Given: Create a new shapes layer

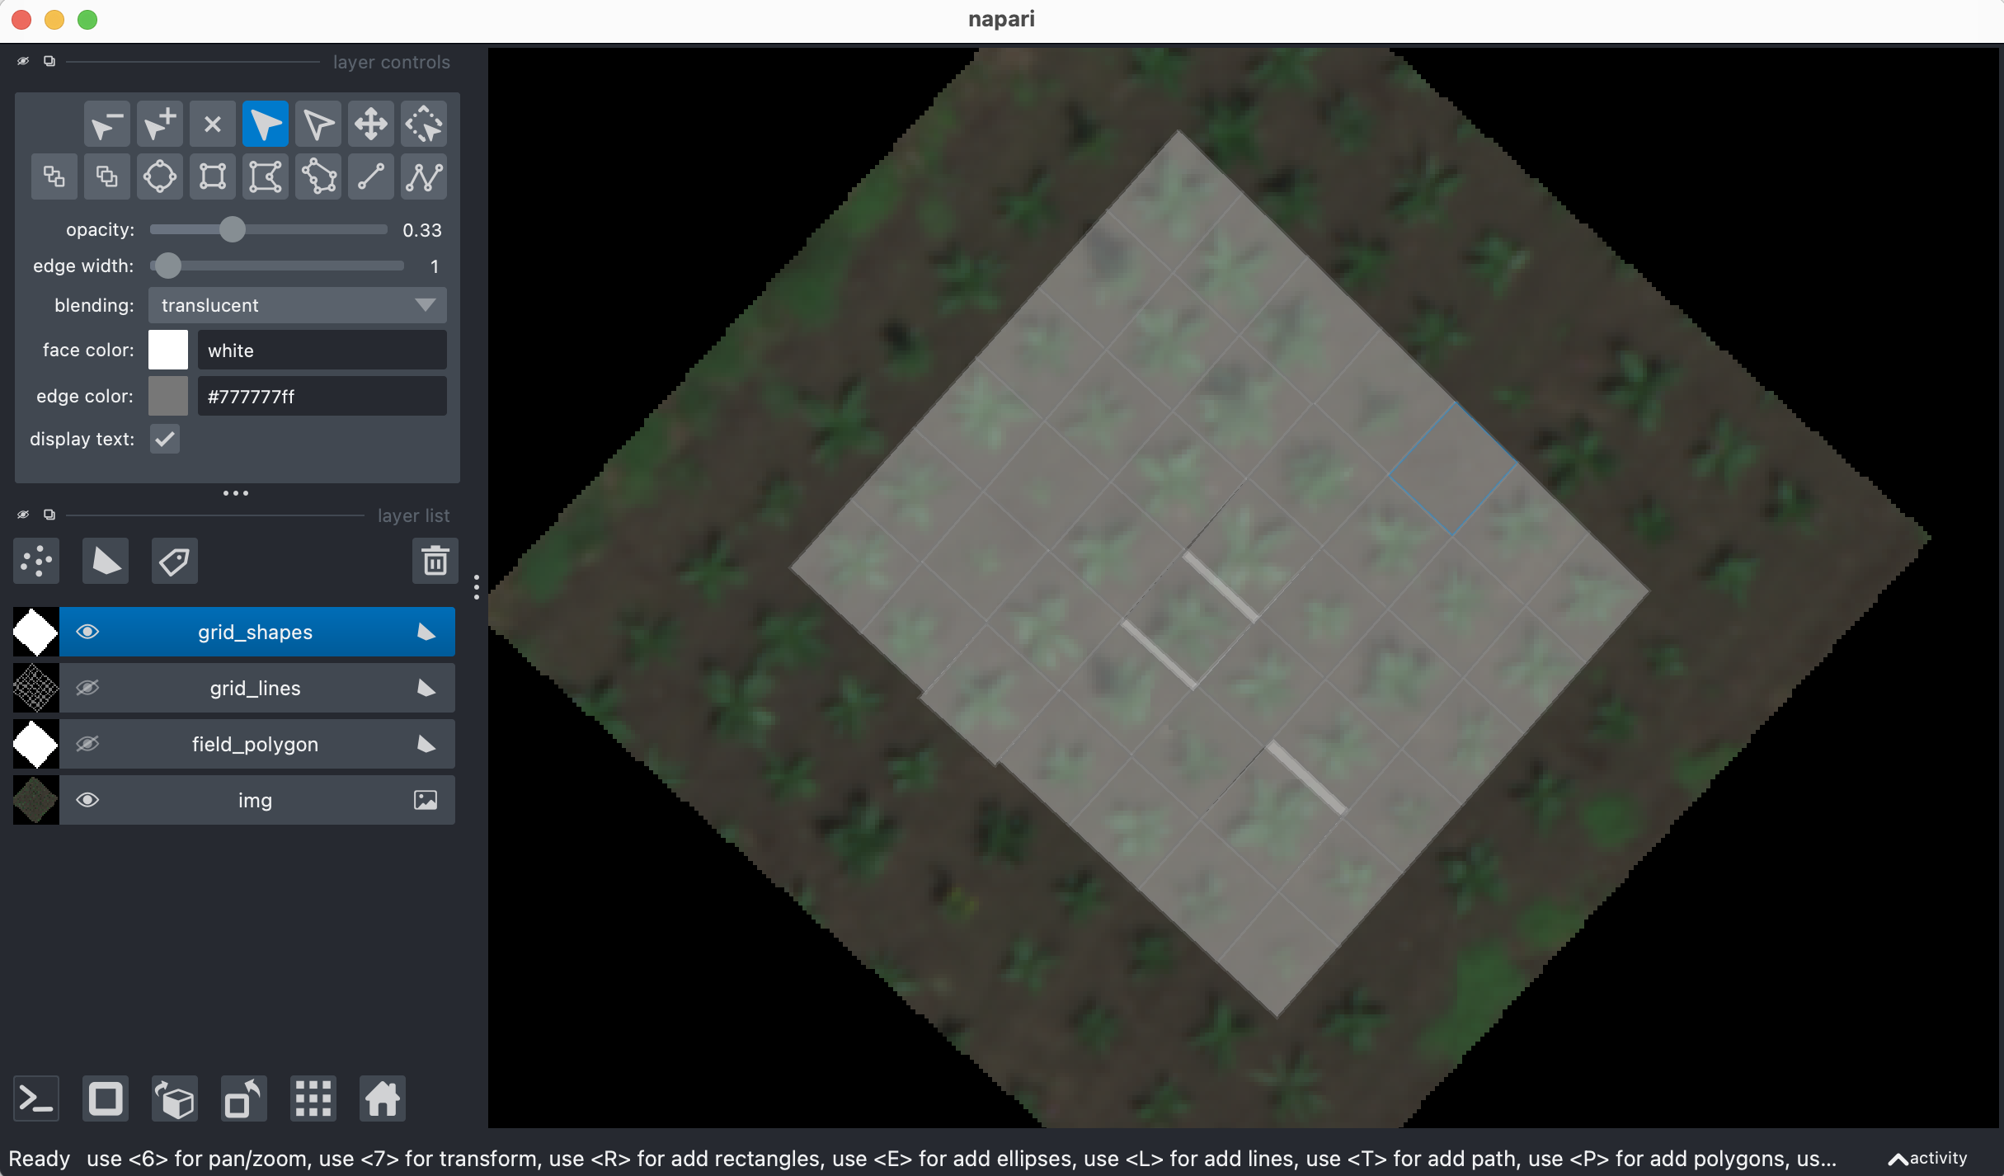Looking at the screenshot, I should click(106, 562).
